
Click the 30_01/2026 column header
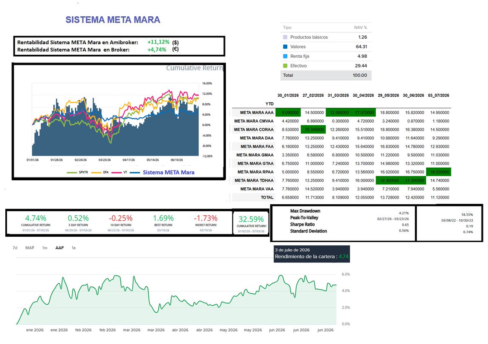pos(288,95)
